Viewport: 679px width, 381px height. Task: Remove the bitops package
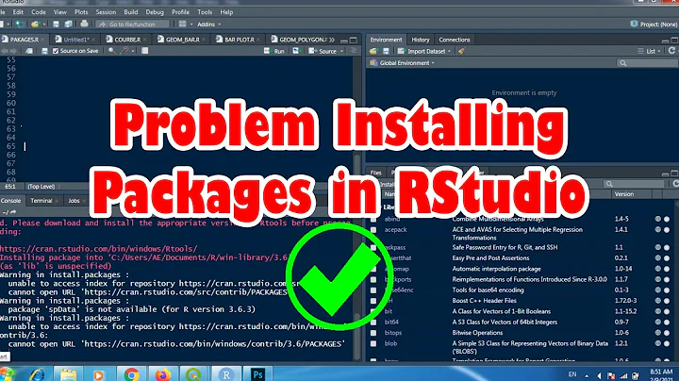[x=667, y=333]
